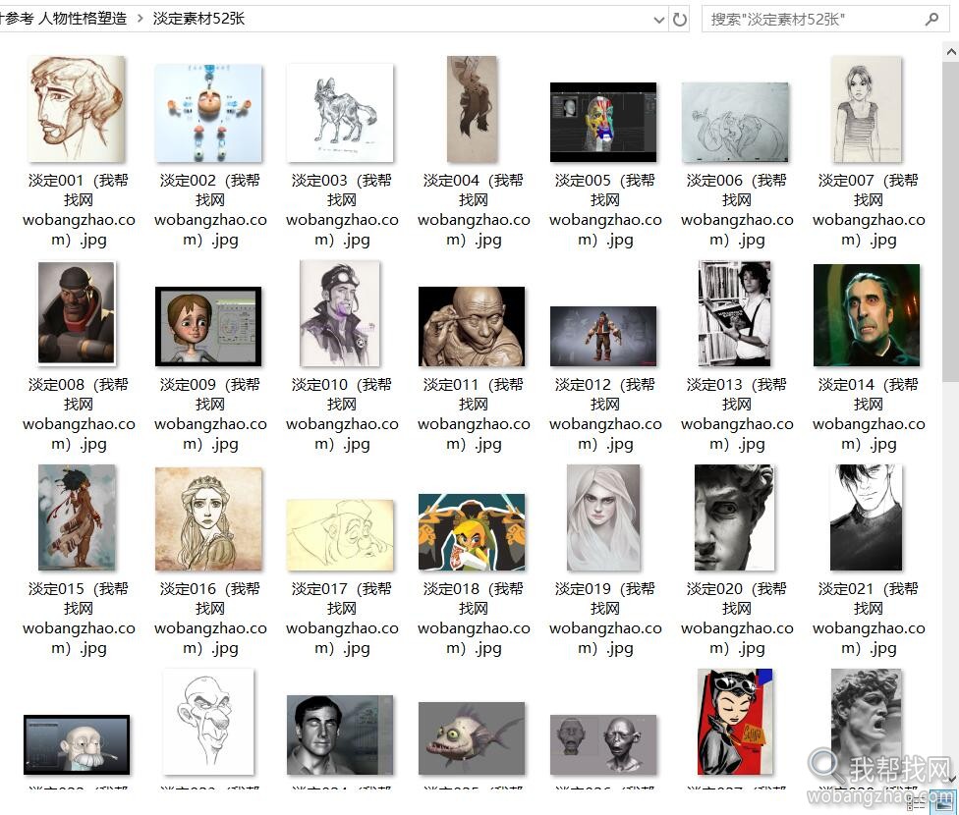
Task: Switch to large thumbnails view icon
Action: (x=944, y=804)
